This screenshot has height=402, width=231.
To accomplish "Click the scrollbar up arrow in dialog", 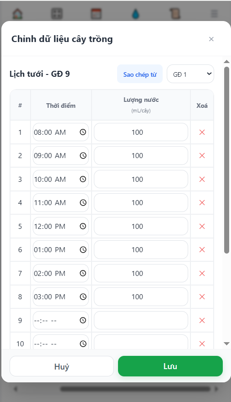I will (x=226, y=62).
